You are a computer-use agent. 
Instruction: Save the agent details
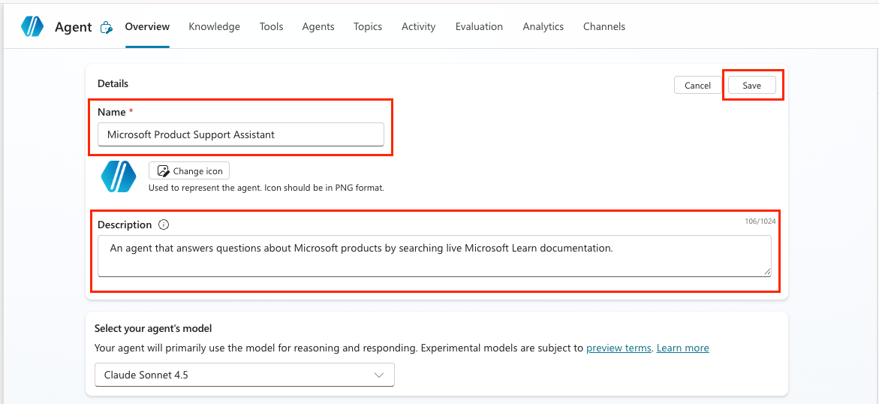point(751,86)
